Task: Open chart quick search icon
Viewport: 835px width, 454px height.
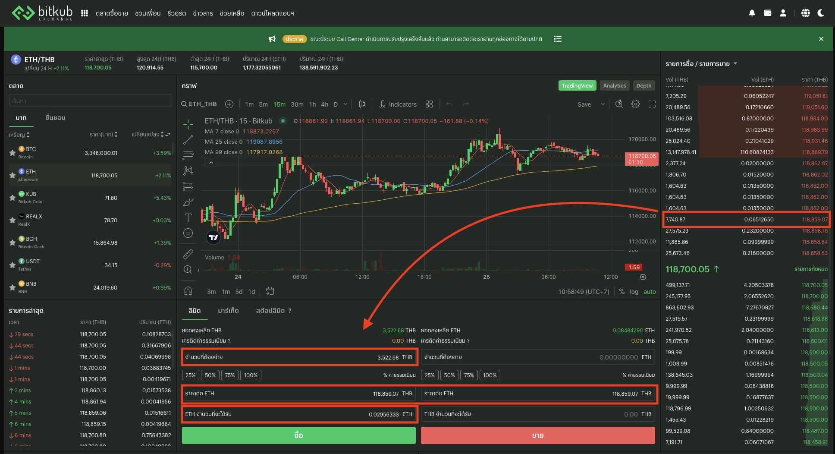Action: [619, 104]
